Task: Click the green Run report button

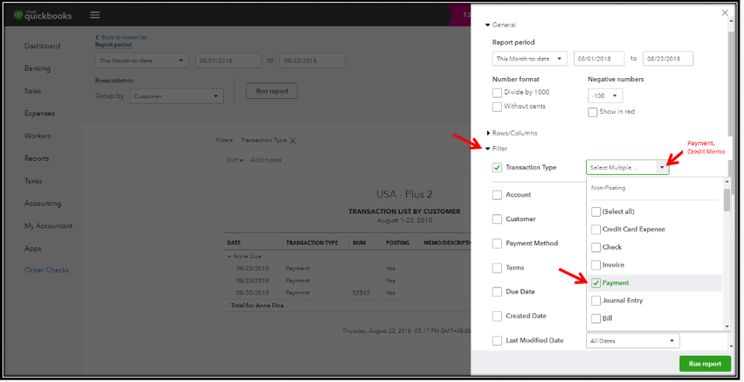Action: coord(705,364)
